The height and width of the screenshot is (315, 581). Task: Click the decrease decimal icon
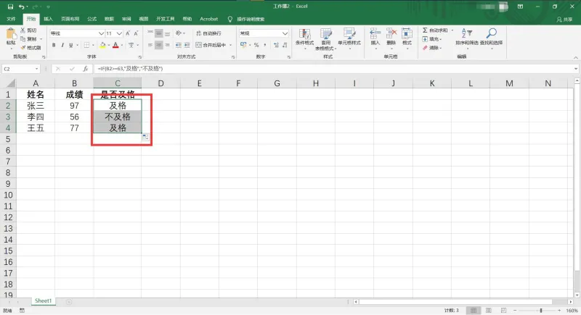pos(285,45)
